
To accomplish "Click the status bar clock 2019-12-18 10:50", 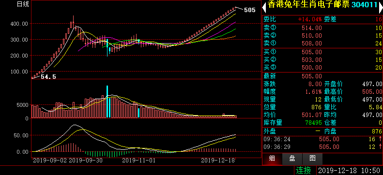I will (x=349, y=170).
